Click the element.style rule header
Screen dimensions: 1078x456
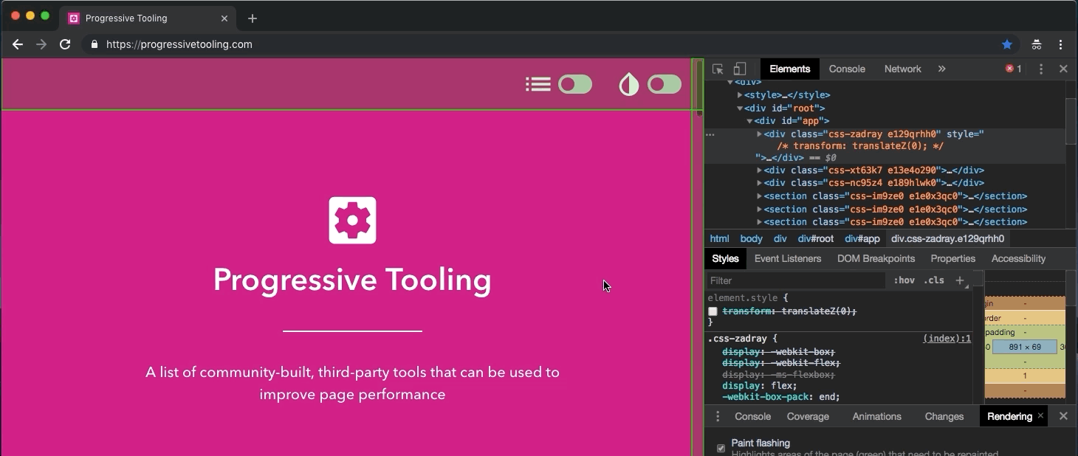pyautogui.click(x=748, y=298)
